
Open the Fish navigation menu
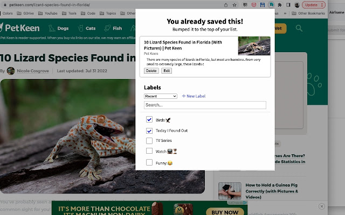[x=113, y=28]
